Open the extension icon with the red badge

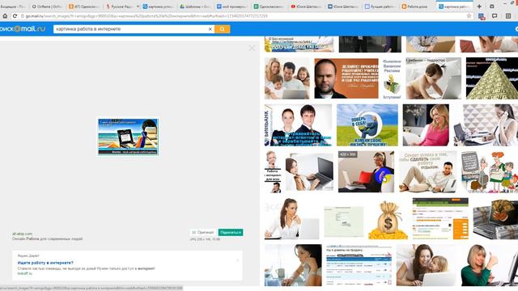482,16
